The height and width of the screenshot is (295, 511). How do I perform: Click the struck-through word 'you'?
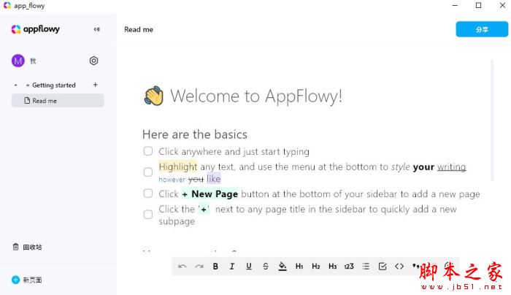click(x=196, y=180)
